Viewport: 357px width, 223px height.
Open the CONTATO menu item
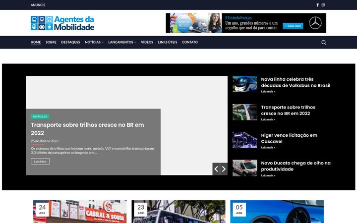189,42
